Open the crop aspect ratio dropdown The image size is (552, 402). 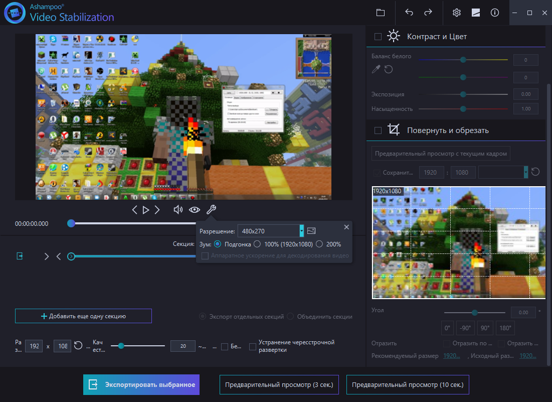point(503,172)
